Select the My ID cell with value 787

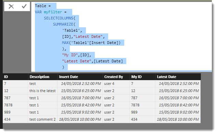[142, 98]
